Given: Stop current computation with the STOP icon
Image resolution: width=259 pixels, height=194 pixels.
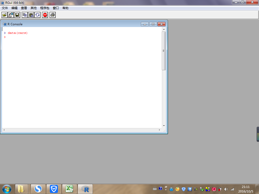Looking at the screenshot, I should pyautogui.click(x=45, y=15).
